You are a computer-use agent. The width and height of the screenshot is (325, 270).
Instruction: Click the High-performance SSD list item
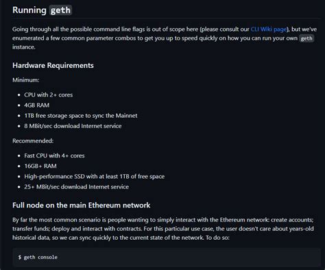94,176
